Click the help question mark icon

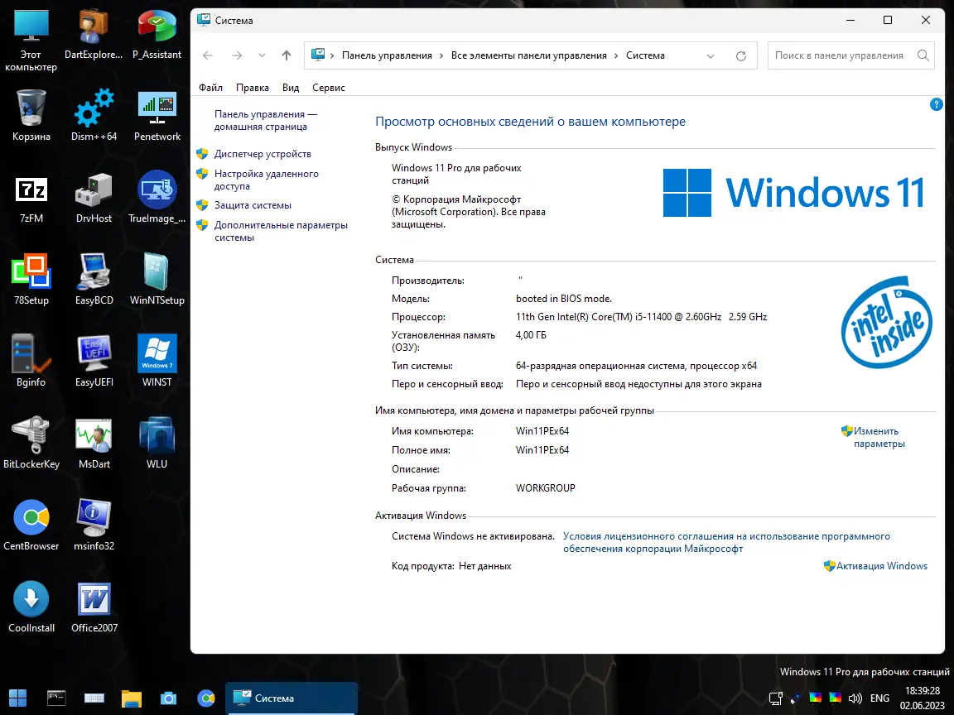point(937,104)
